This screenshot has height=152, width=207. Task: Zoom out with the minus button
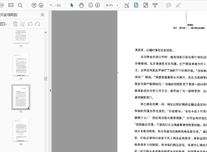[90, 5]
